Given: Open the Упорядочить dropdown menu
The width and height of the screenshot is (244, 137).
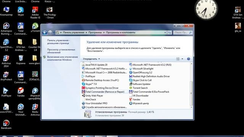Looking at the screenshot, I should coord(91,59).
